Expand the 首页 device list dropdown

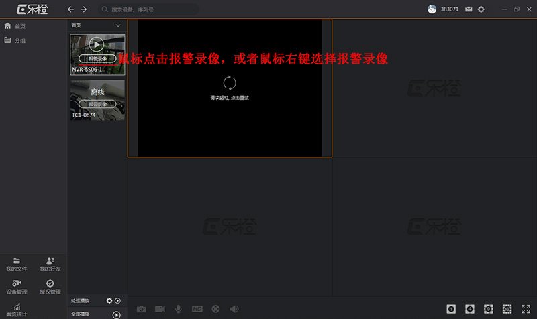pos(118,25)
